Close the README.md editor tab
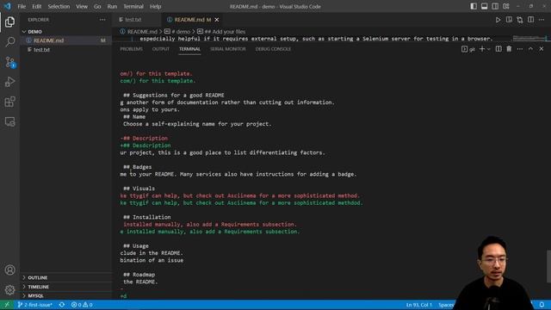This screenshot has height=310, width=551. (x=217, y=20)
